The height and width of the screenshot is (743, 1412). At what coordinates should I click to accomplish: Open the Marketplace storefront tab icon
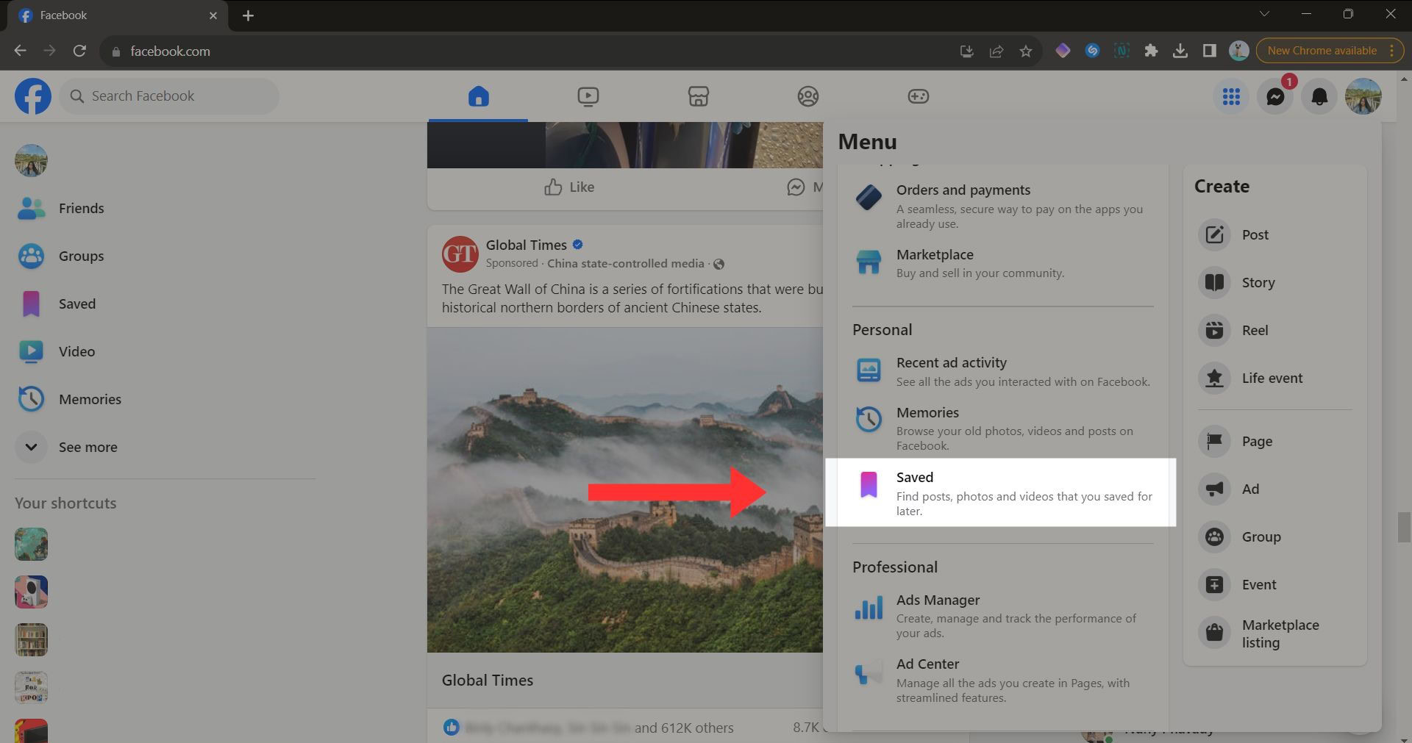[698, 96]
